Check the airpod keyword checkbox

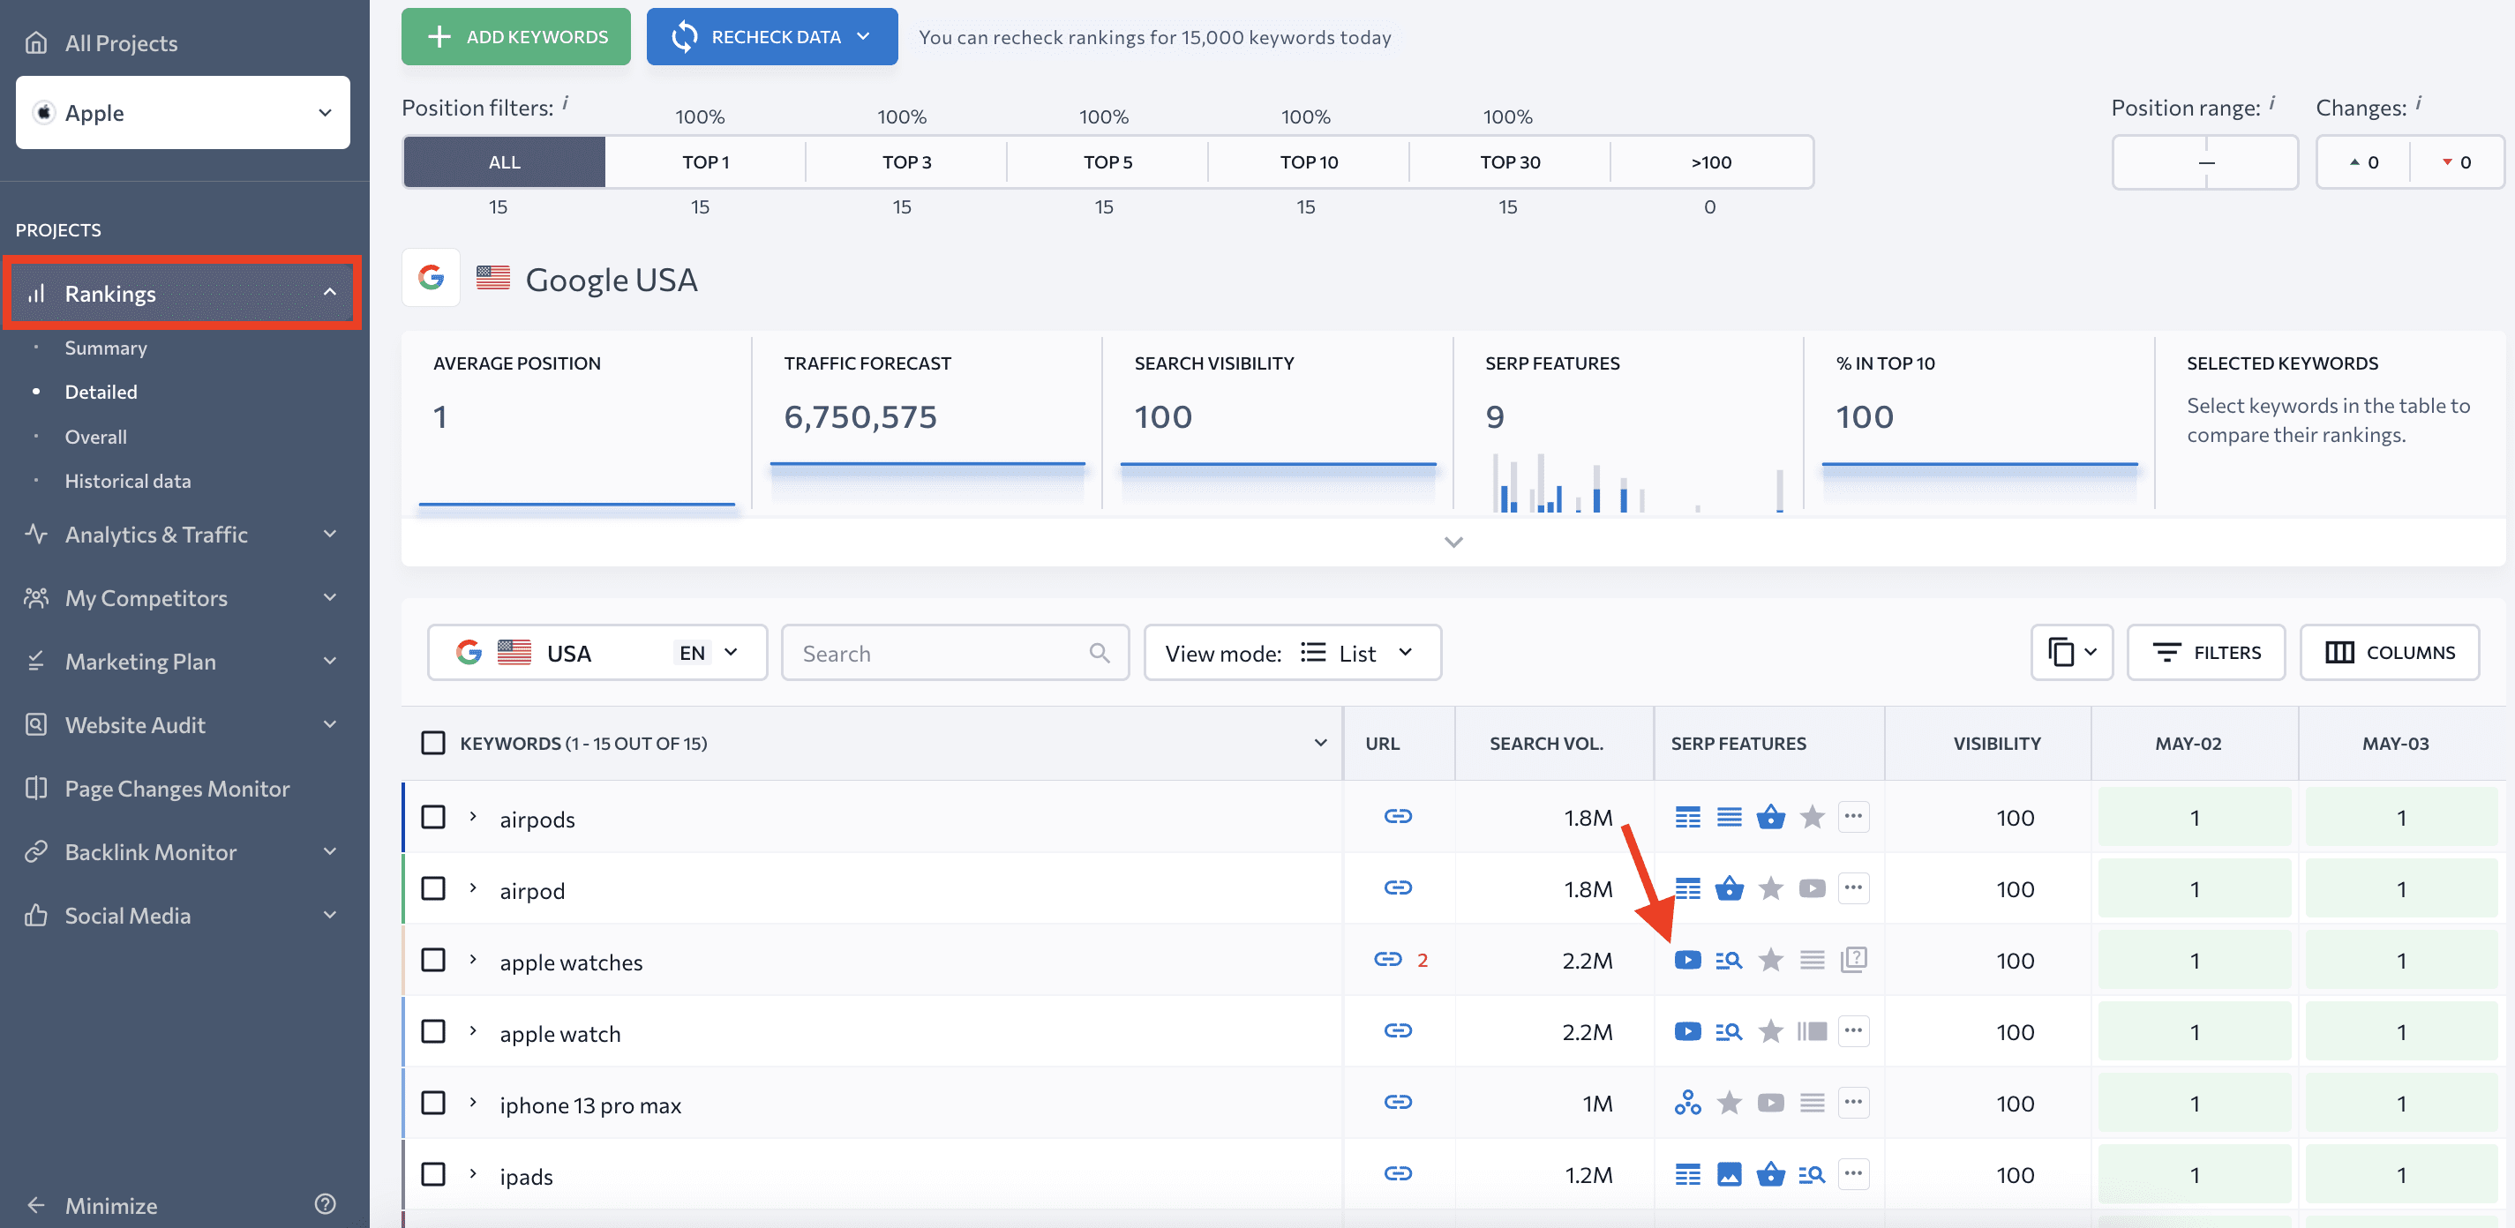pos(432,888)
